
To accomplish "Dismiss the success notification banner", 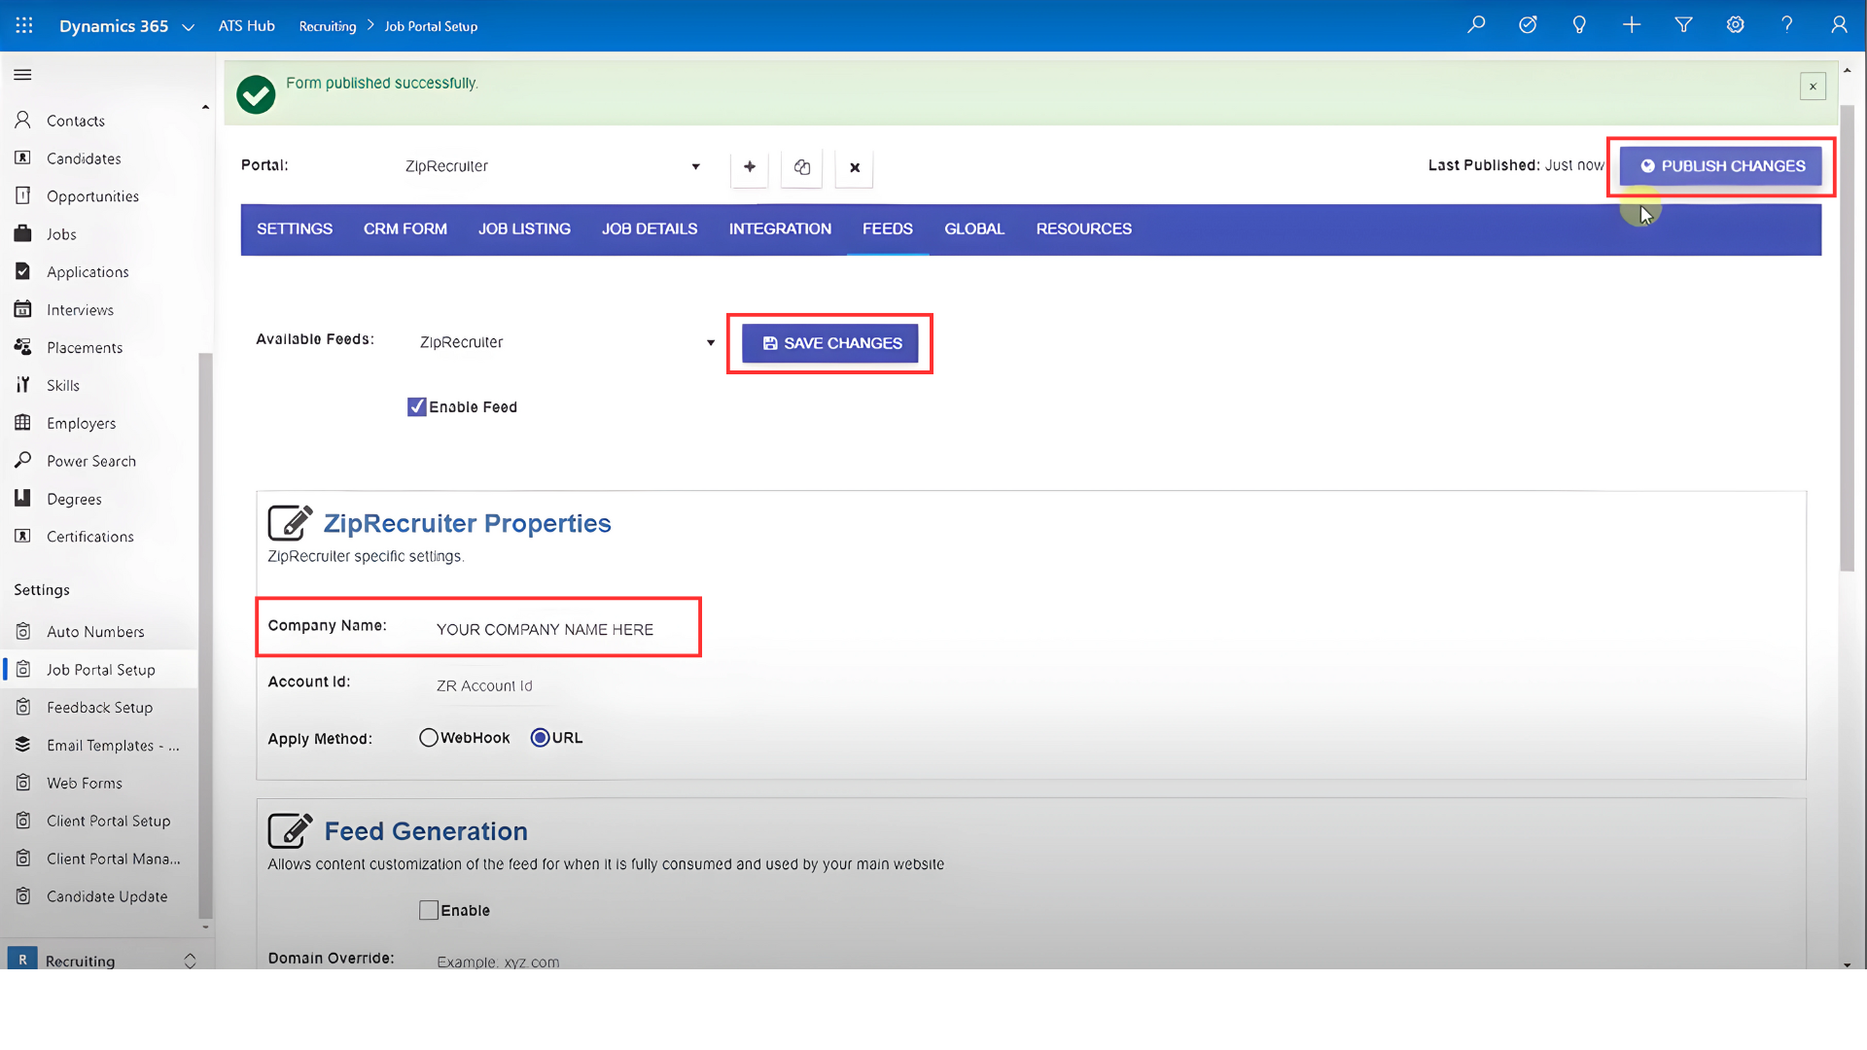I will pos(1813,87).
